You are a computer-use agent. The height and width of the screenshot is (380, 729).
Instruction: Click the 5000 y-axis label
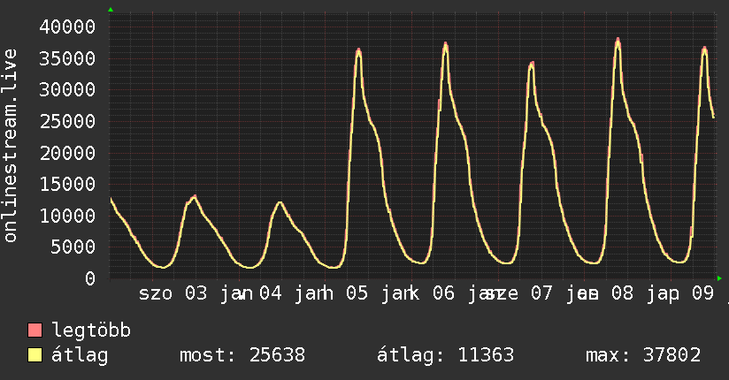coord(73,247)
